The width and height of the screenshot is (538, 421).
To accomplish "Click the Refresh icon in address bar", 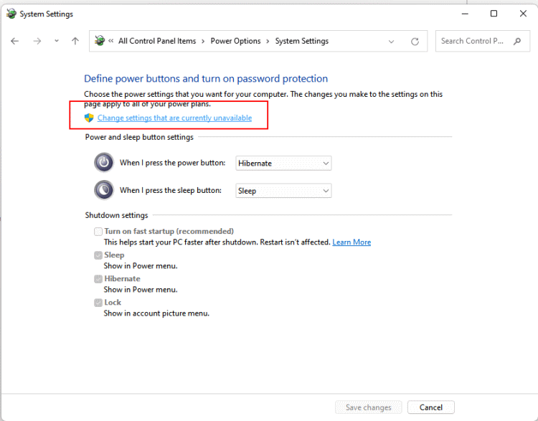I will 415,42.
